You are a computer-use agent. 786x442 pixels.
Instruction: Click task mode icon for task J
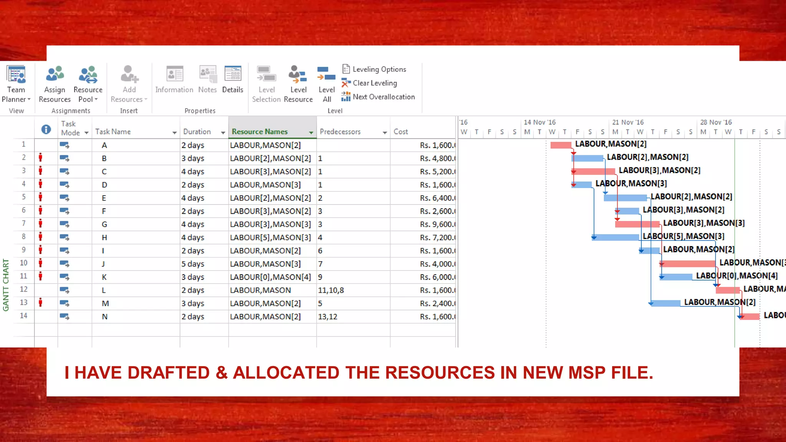tap(64, 264)
